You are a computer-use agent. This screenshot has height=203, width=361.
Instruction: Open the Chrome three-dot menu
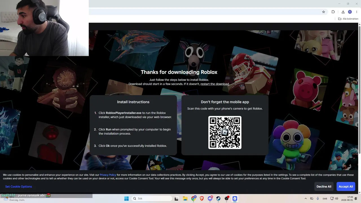(x=357, y=12)
